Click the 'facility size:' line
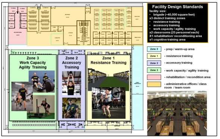This screenshot has width=220, height=139. [158, 11]
